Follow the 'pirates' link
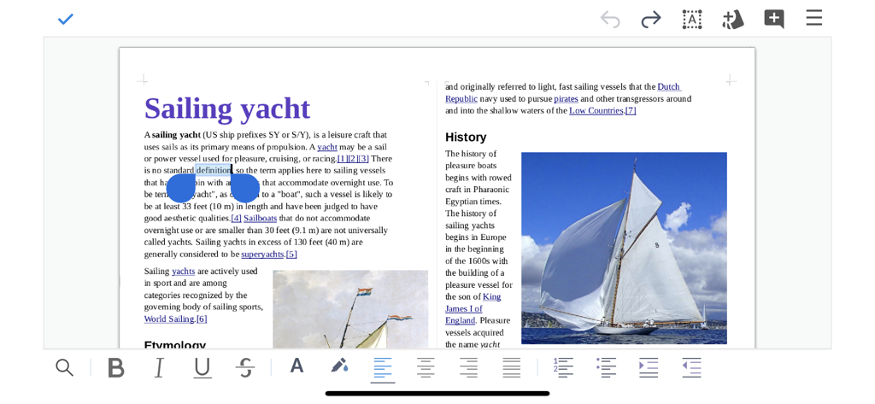 click(x=566, y=99)
